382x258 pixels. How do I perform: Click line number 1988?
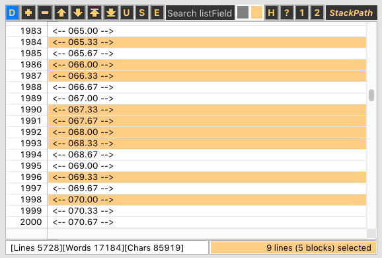tap(31, 87)
